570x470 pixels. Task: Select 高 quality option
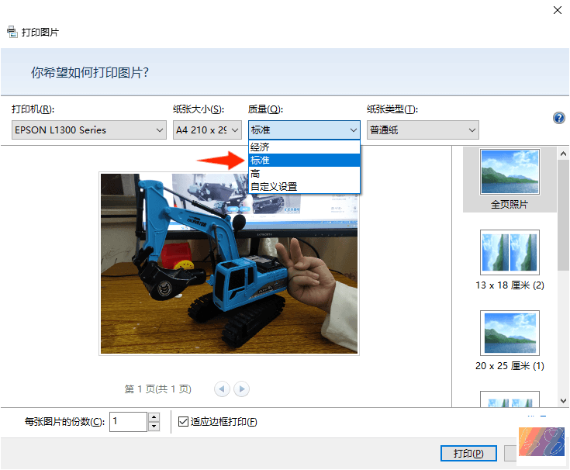[304, 174]
